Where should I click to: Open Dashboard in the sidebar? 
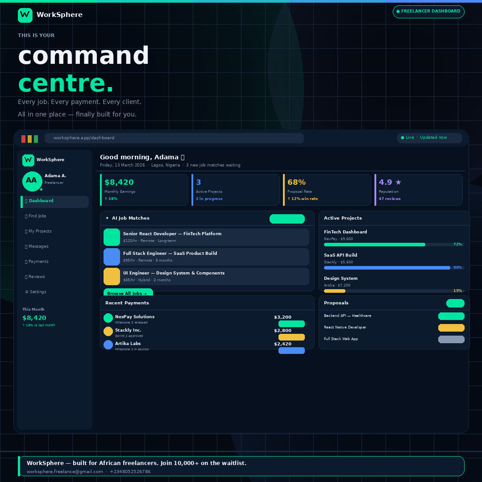55,202
